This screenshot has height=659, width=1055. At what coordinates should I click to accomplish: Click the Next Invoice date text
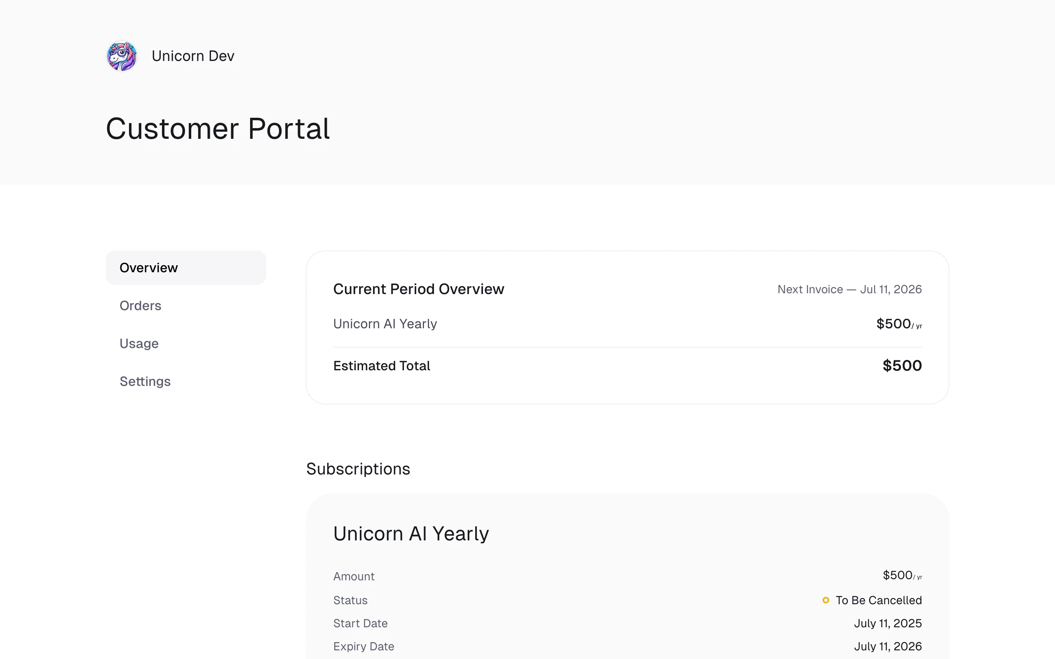coord(849,290)
